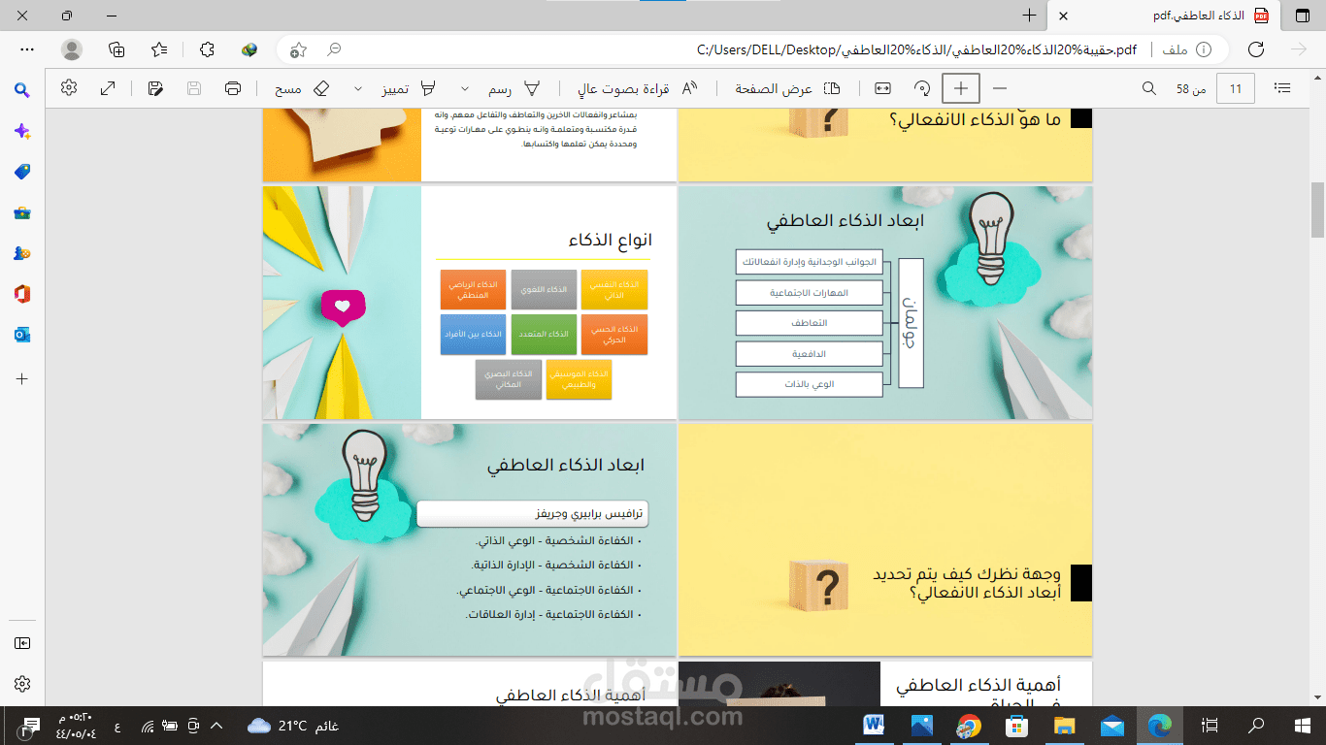Image resolution: width=1326 pixels, height=745 pixels.
Task: Open the weather widget 21°C غائم
Action: pos(293,725)
